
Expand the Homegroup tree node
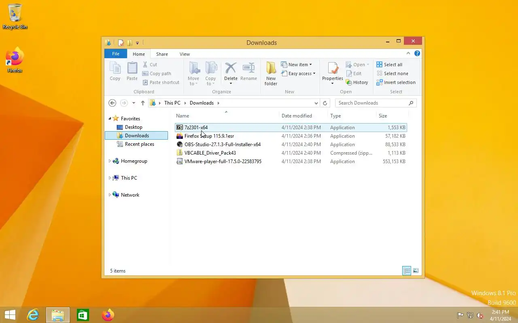click(110, 161)
